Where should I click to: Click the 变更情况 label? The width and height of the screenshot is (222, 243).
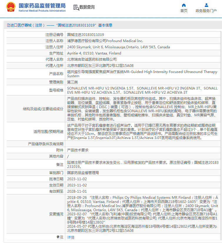pyautogui.click(x=56, y=214)
